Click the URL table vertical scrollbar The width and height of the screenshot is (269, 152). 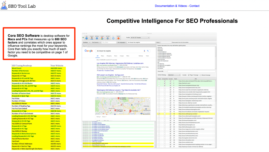[x=216, y=114]
